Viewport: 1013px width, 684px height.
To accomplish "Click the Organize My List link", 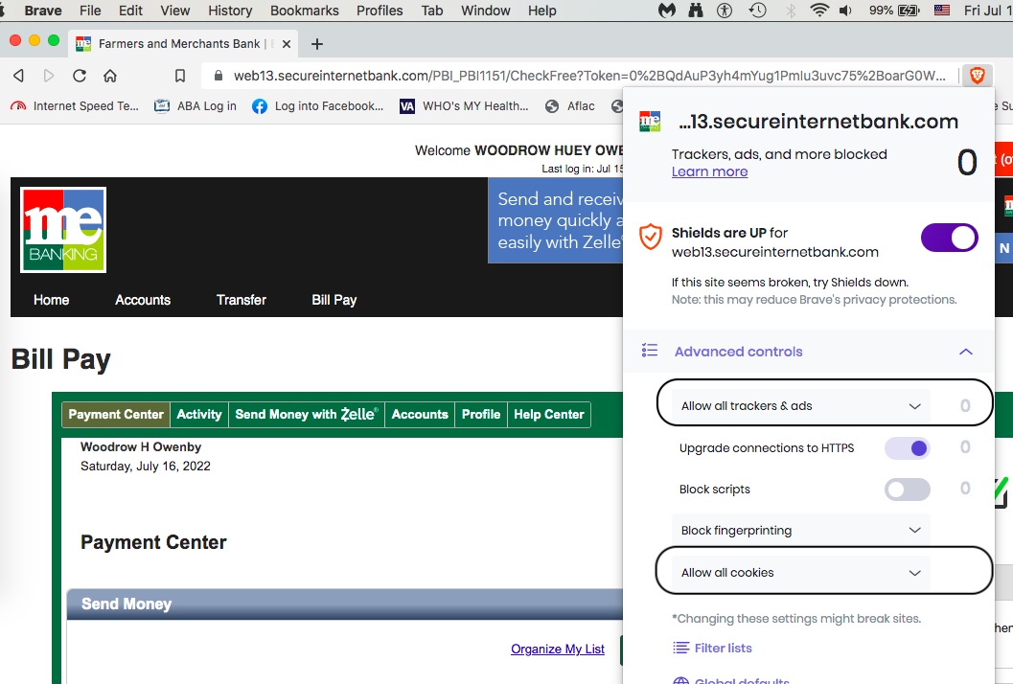I will coord(558,650).
